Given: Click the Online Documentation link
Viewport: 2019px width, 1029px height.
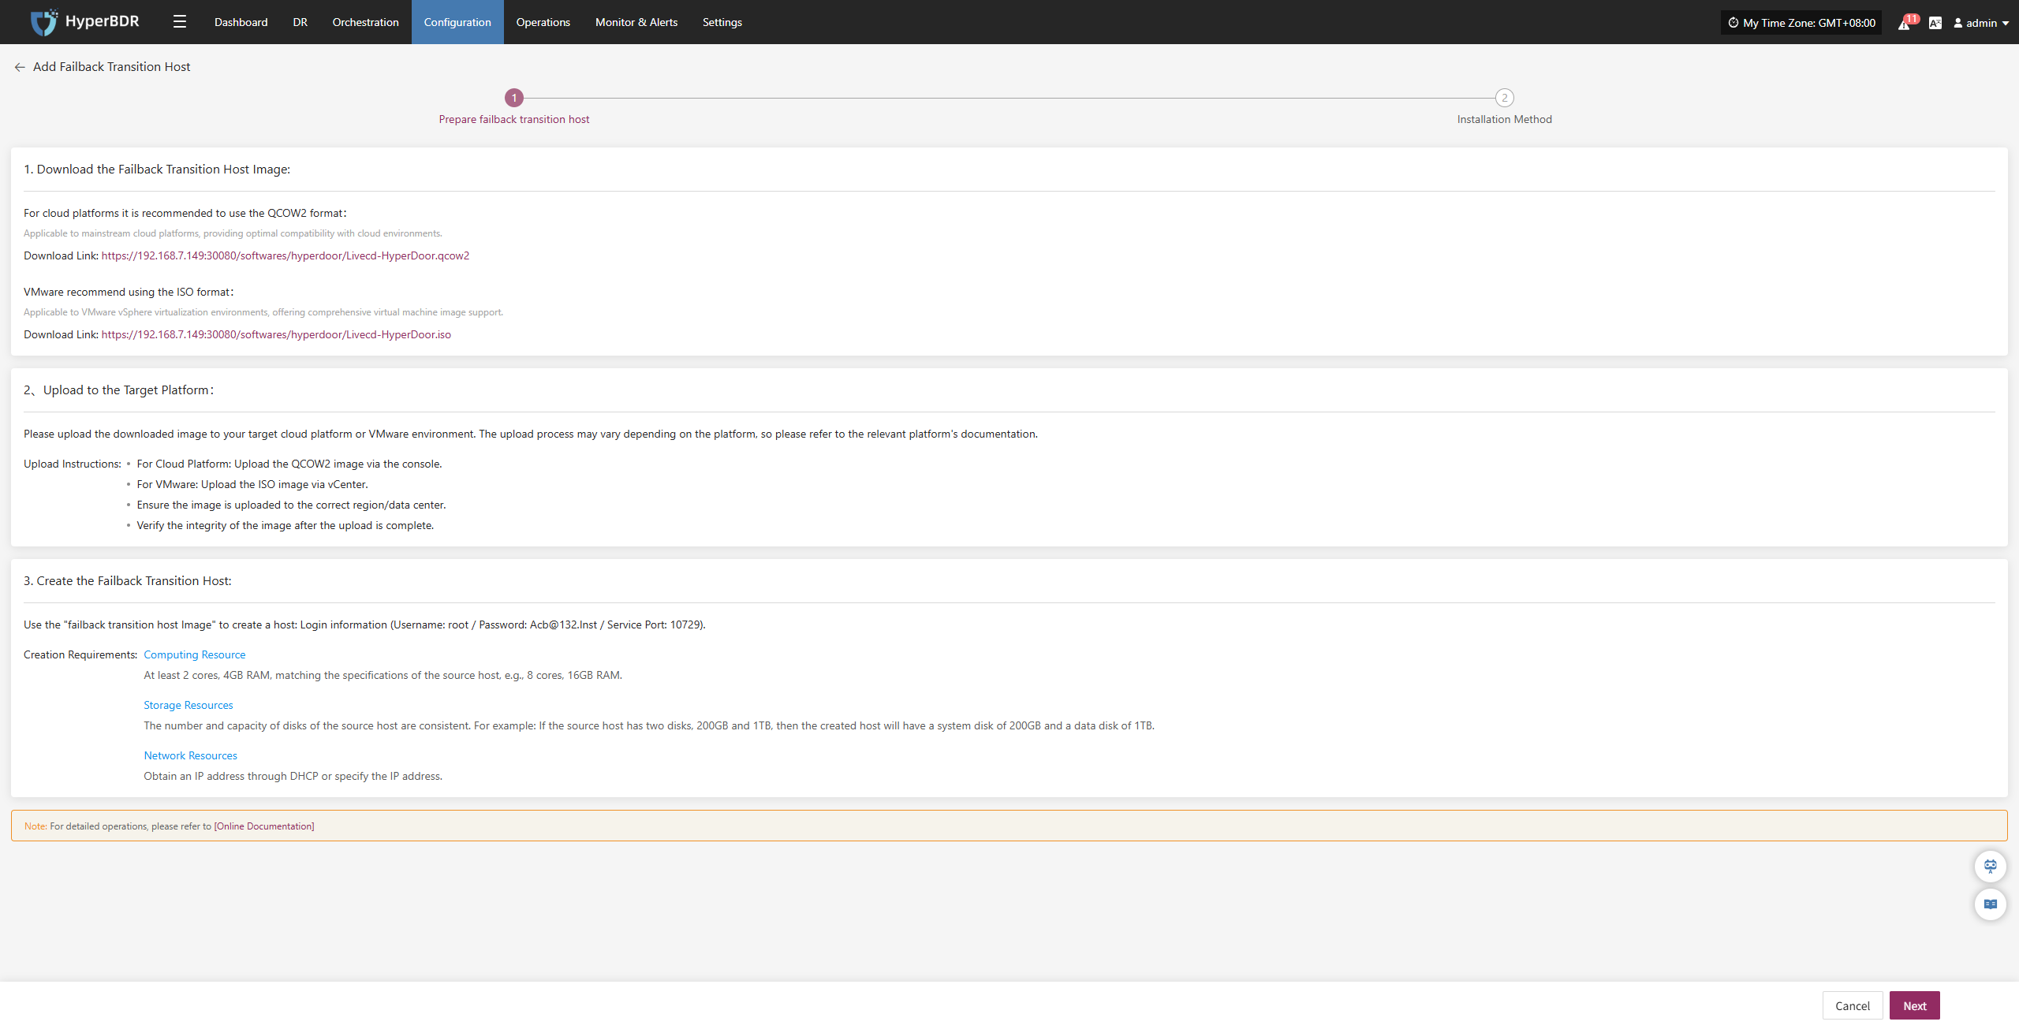Looking at the screenshot, I should [264, 826].
